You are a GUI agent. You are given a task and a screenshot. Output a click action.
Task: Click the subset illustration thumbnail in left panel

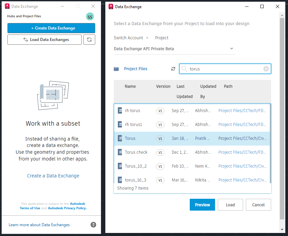click(x=53, y=95)
